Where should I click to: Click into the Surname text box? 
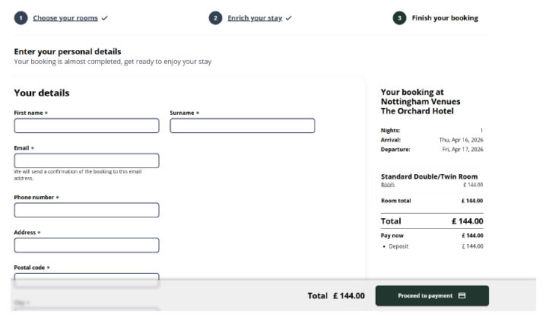tap(242, 125)
